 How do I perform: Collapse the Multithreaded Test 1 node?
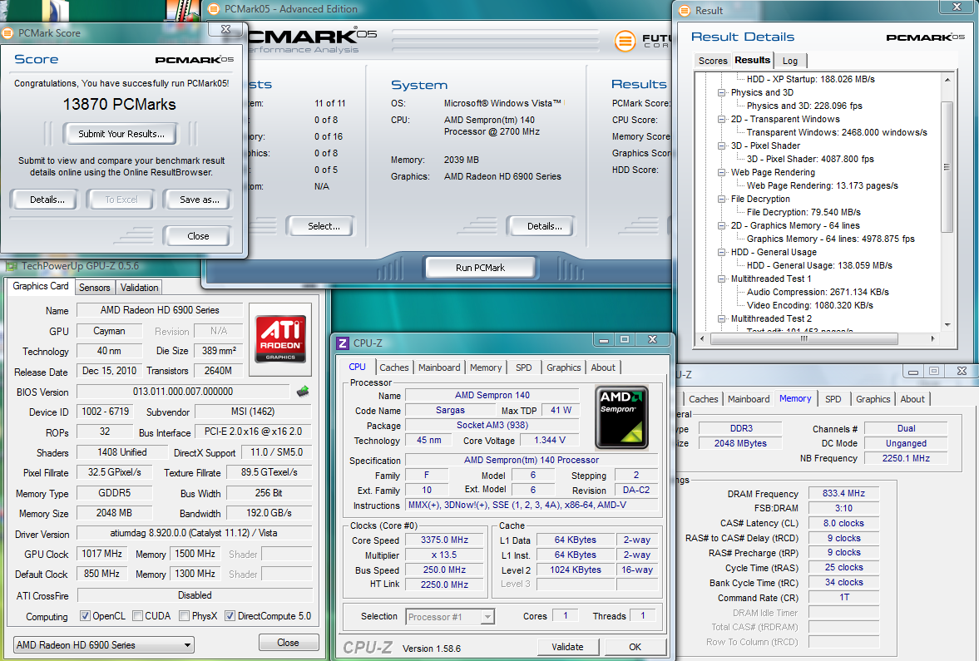tap(721, 279)
